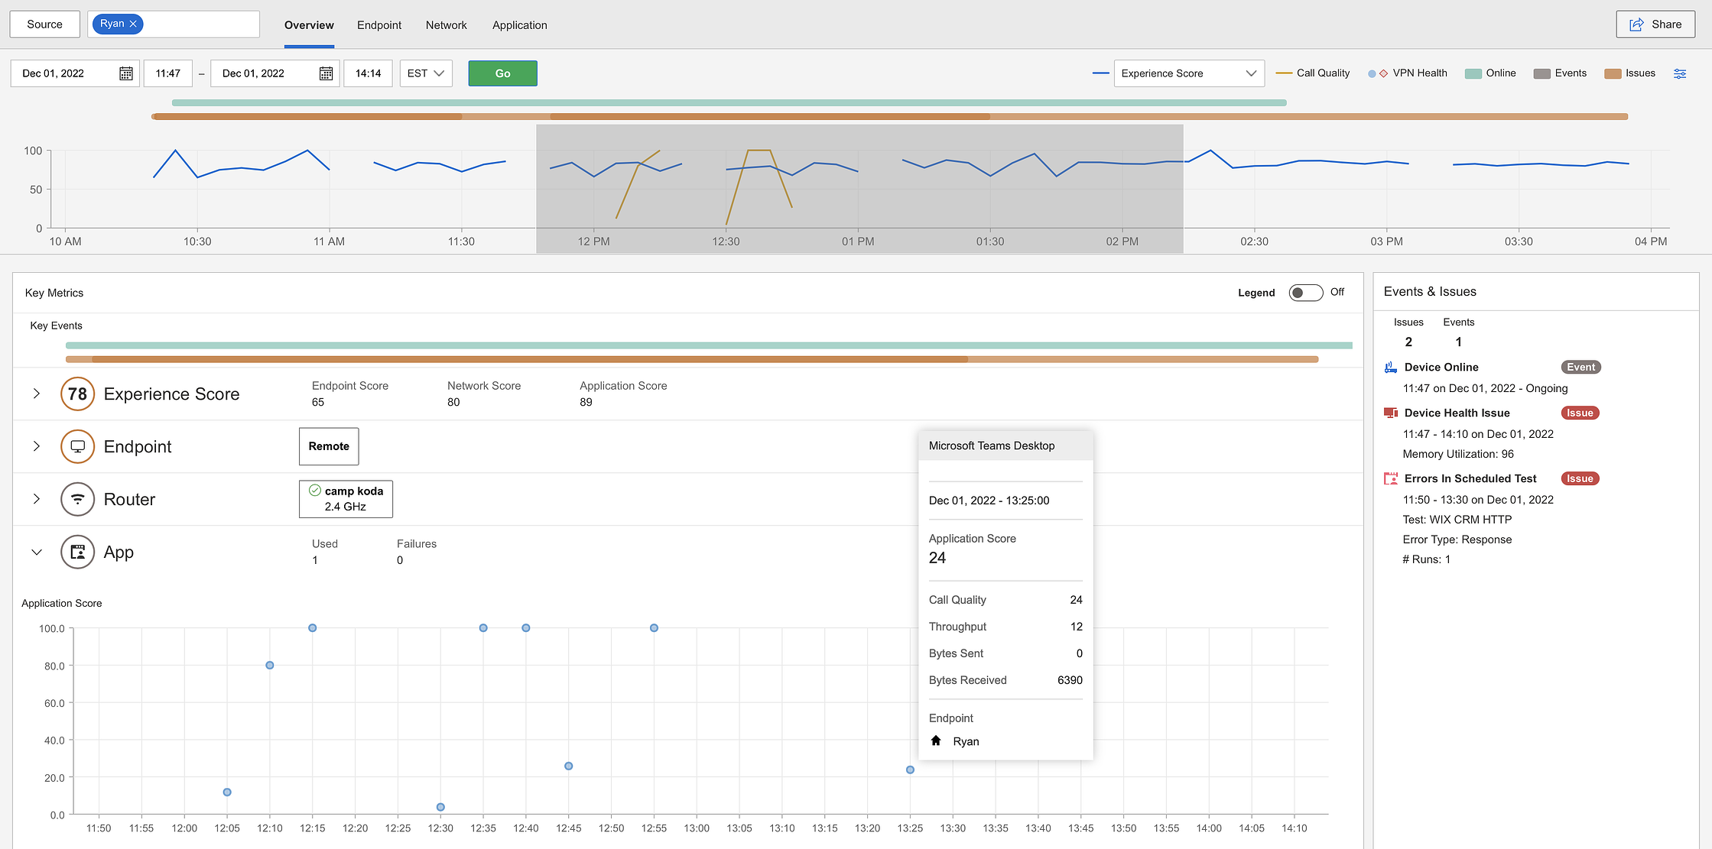Click the Device Online title
Image resolution: width=1712 pixels, height=849 pixels.
pyautogui.click(x=1441, y=367)
